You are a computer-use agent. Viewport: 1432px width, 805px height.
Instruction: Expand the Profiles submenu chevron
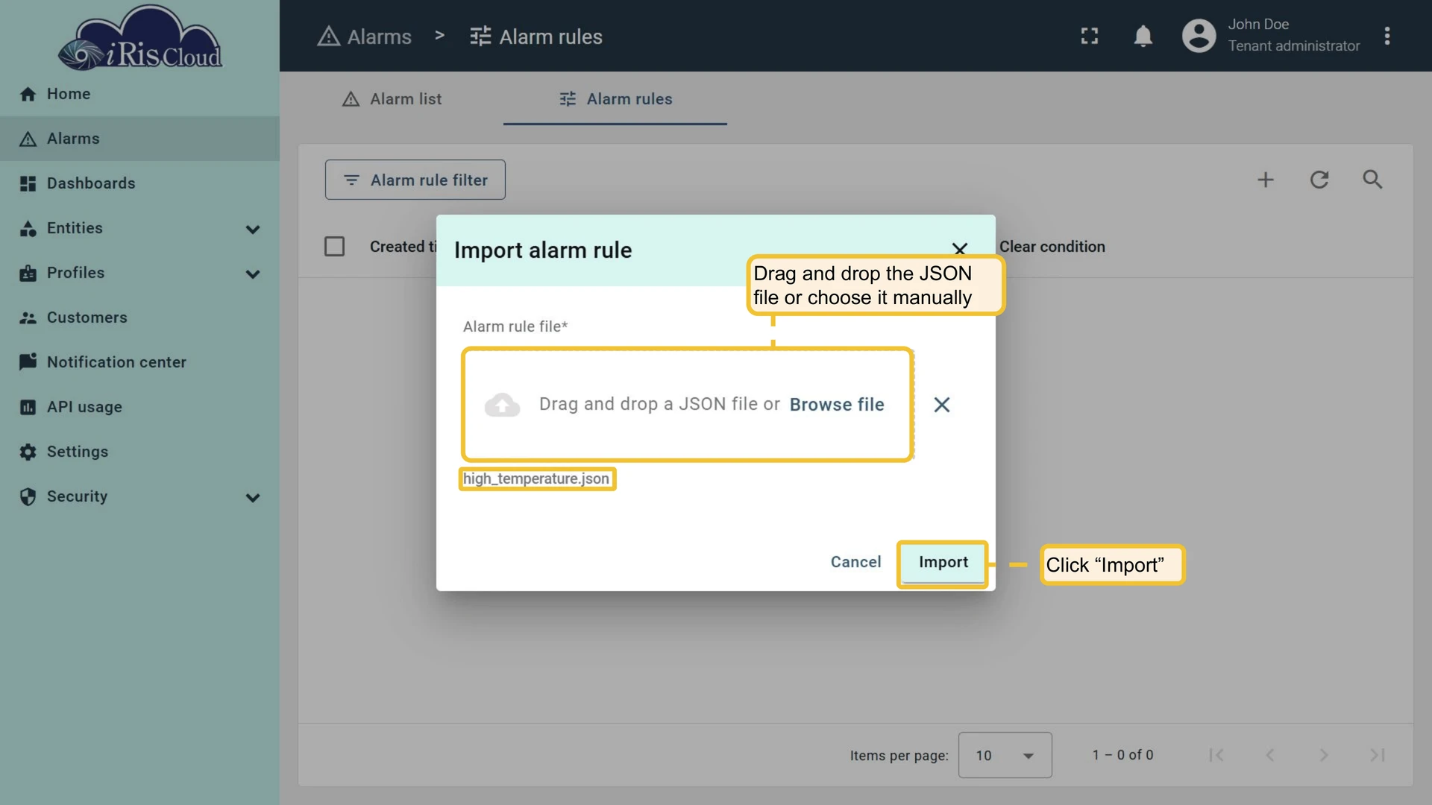[253, 274]
